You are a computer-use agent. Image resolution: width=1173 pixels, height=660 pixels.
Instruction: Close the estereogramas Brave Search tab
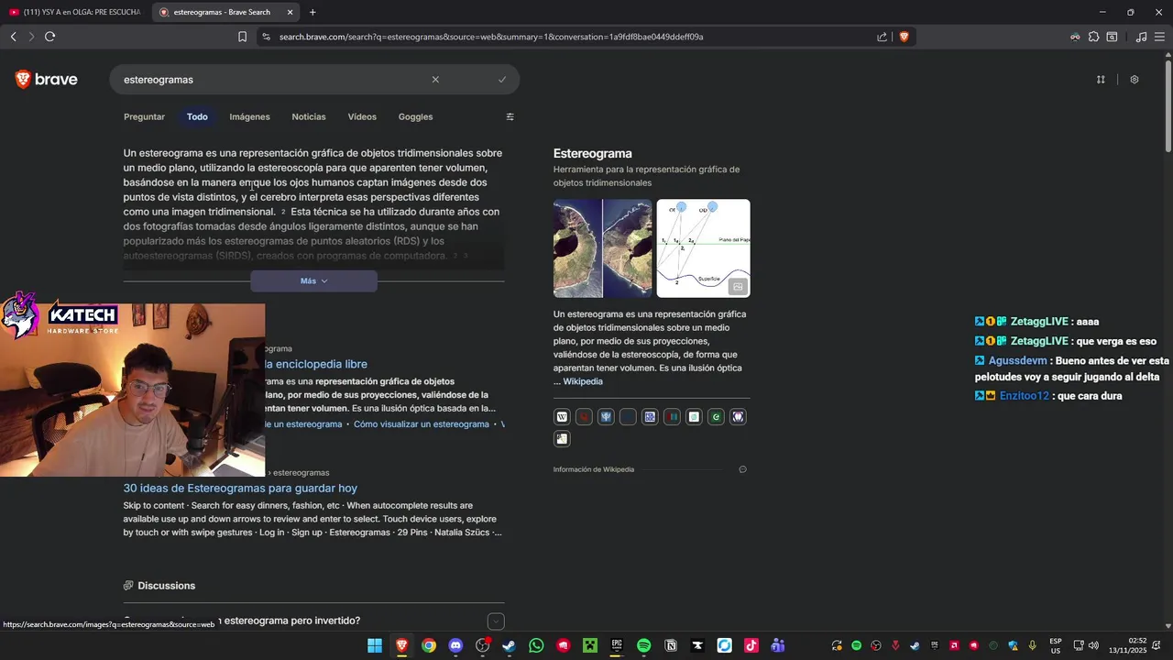(291, 12)
